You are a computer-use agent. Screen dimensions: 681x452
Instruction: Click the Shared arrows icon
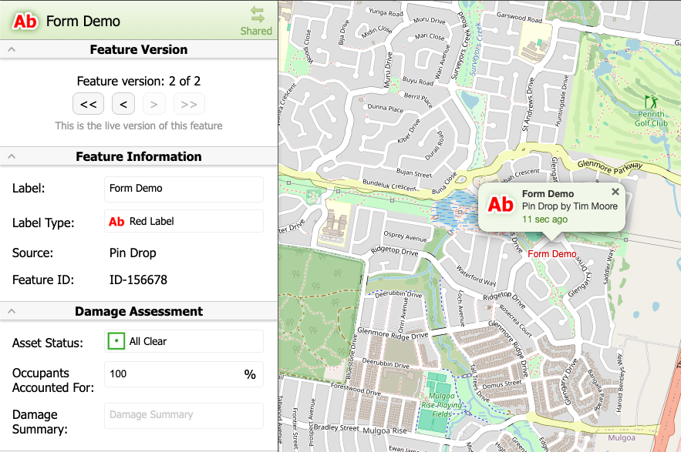tap(257, 15)
